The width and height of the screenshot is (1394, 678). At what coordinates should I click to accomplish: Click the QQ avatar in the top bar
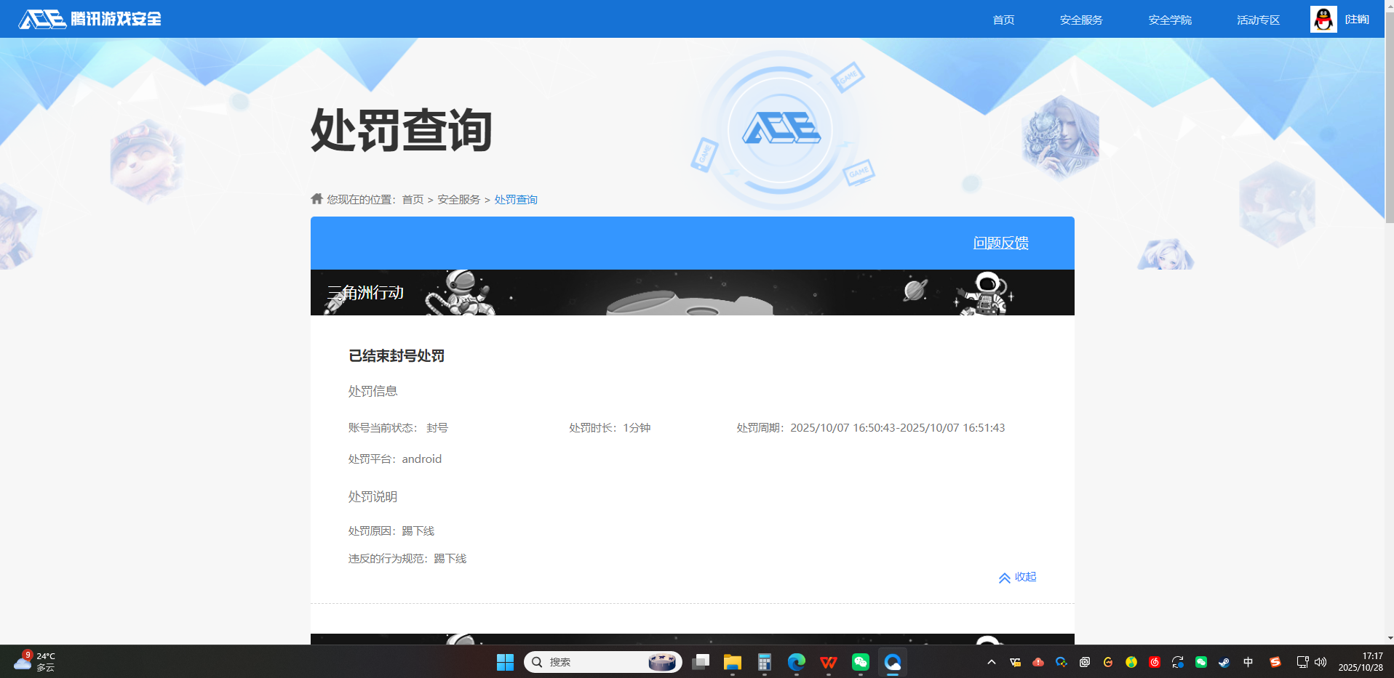1324,19
